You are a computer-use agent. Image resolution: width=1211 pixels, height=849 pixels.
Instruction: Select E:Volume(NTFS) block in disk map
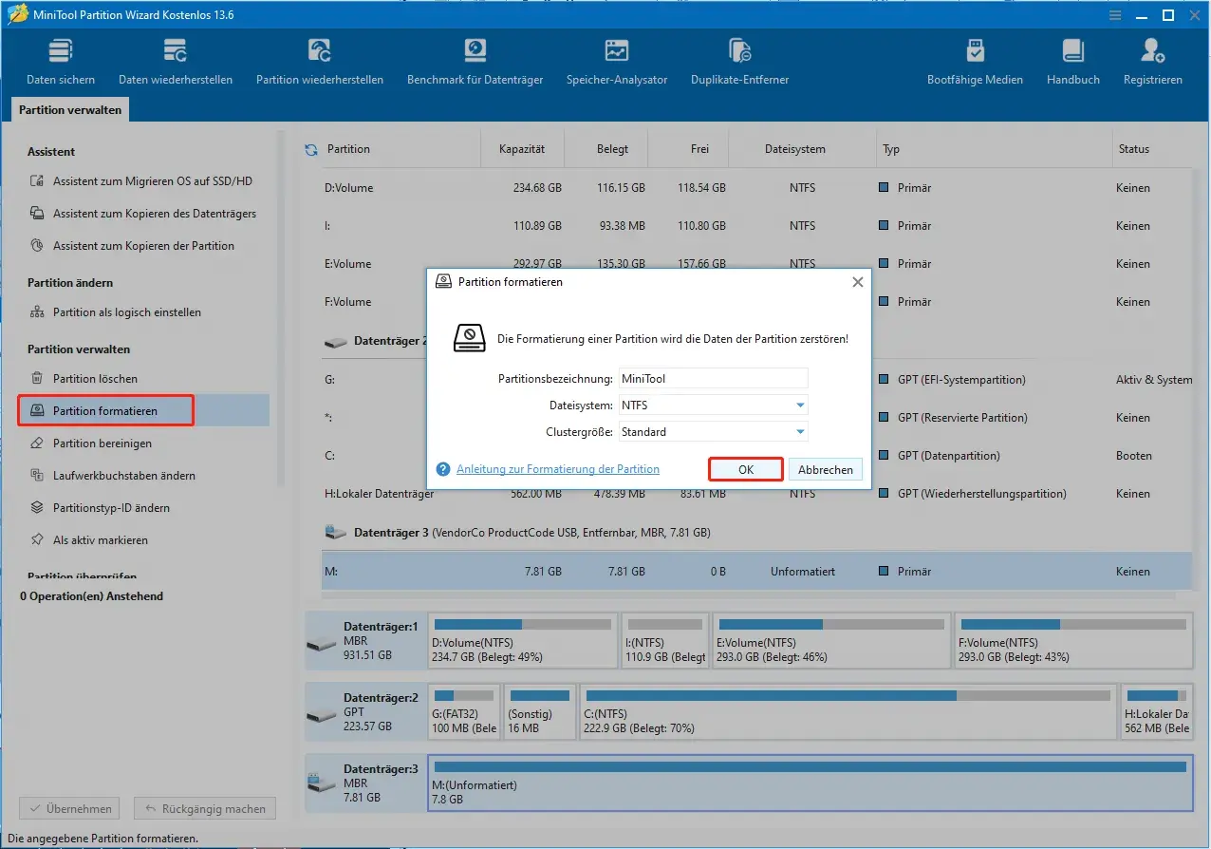(831, 640)
